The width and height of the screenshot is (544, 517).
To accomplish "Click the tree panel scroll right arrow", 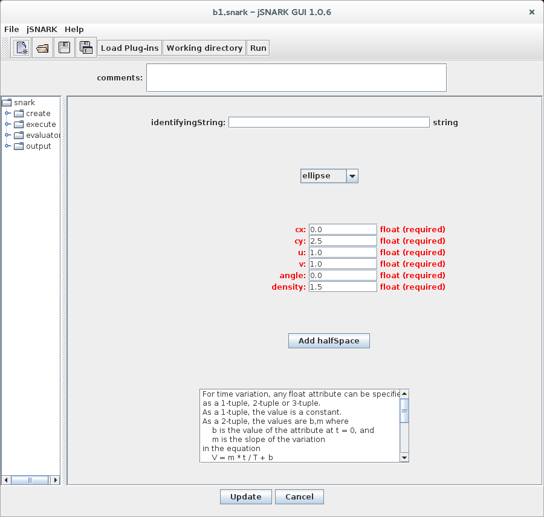I will [x=55, y=480].
